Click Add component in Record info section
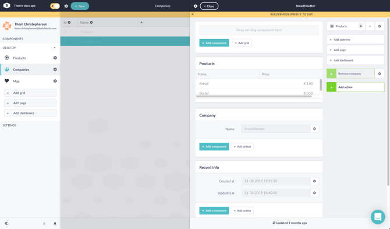Image resolution: width=390 pixels, height=229 pixels. click(214, 210)
